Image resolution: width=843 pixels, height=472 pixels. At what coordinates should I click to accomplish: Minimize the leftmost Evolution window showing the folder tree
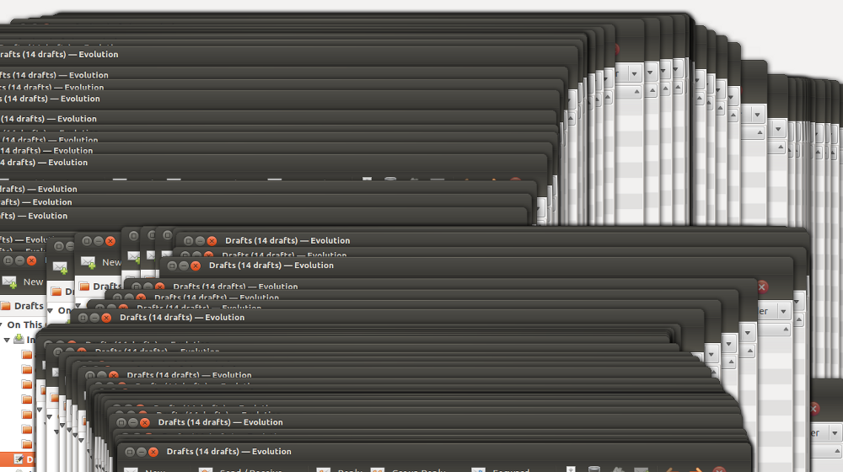coord(20,260)
